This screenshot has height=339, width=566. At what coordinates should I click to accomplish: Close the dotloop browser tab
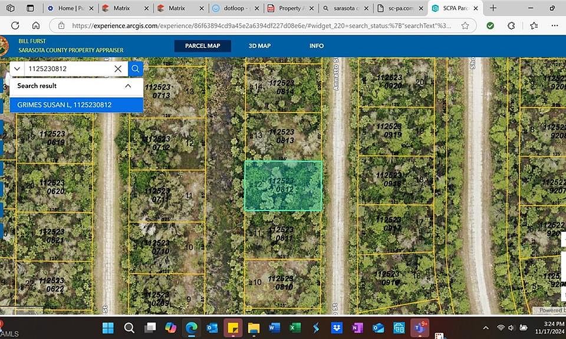[x=256, y=8]
